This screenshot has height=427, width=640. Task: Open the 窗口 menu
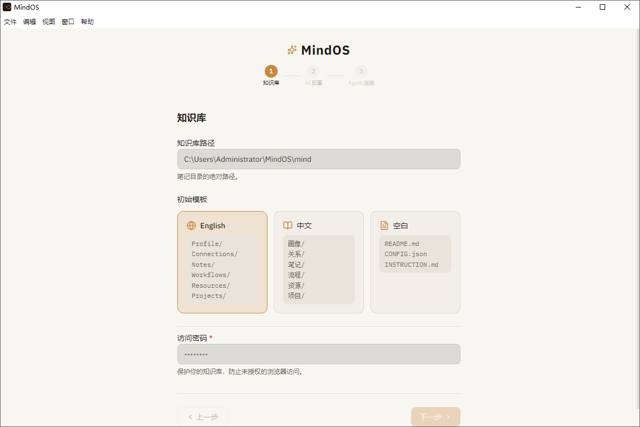tap(68, 21)
